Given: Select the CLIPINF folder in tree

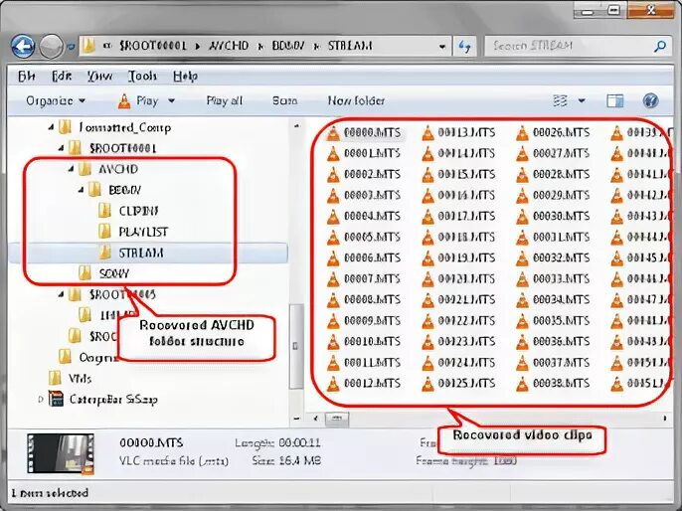Looking at the screenshot, I should click(x=139, y=211).
